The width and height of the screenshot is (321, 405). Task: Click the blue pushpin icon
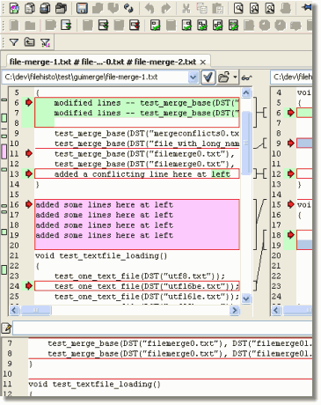pyautogui.click(x=307, y=8)
